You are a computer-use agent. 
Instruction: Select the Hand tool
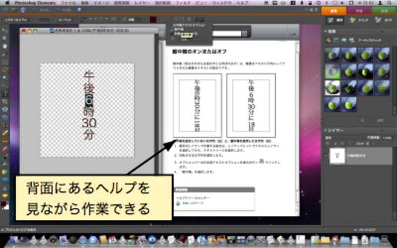tap(5, 46)
